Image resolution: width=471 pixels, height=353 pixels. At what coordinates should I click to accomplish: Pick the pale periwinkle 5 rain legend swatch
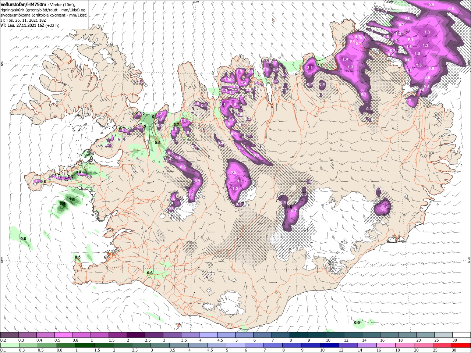[x=235, y=345]
